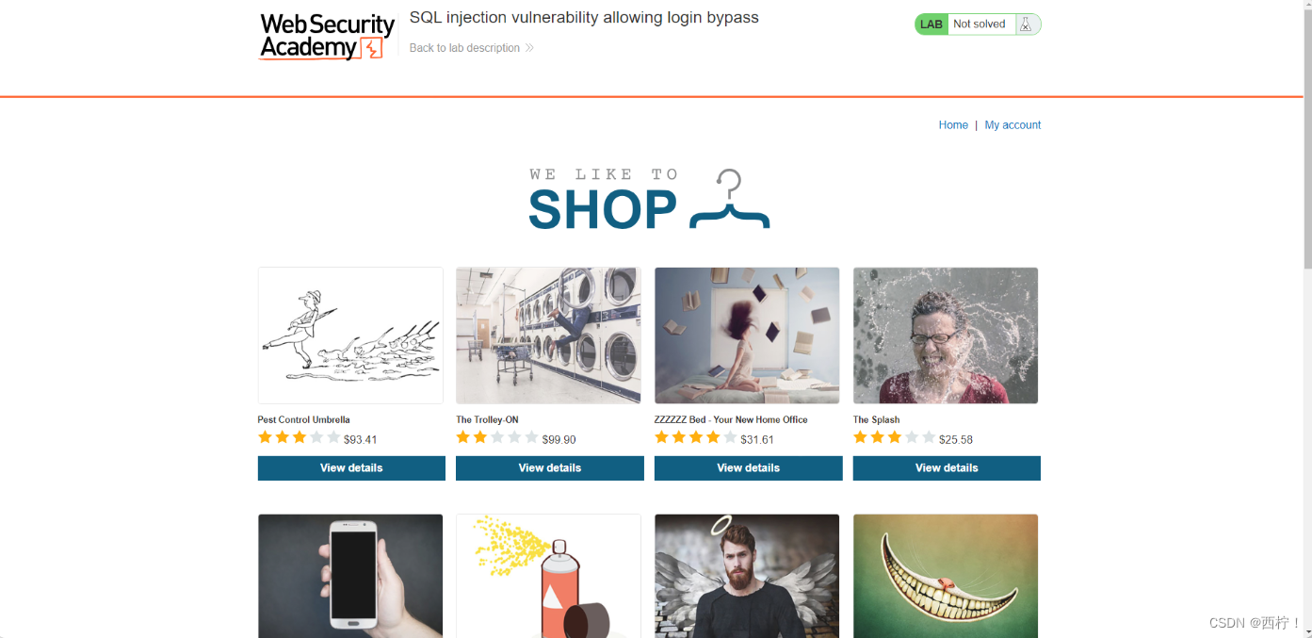
Task: View details for ZZZZZZ Bed product
Action: click(x=749, y=468)
